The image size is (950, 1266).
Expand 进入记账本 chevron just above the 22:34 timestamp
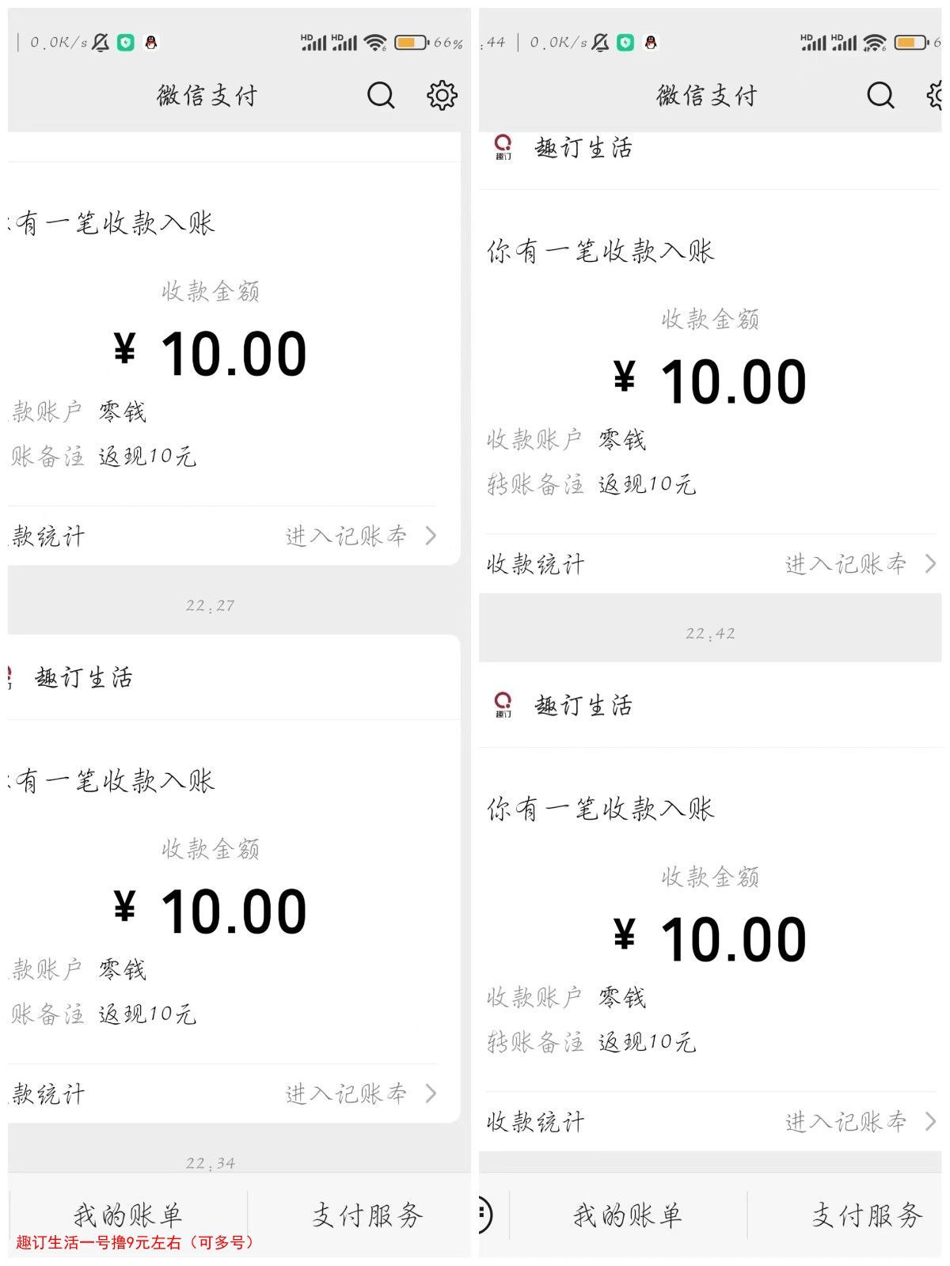pyautogui.click(x=431, y=1094)
